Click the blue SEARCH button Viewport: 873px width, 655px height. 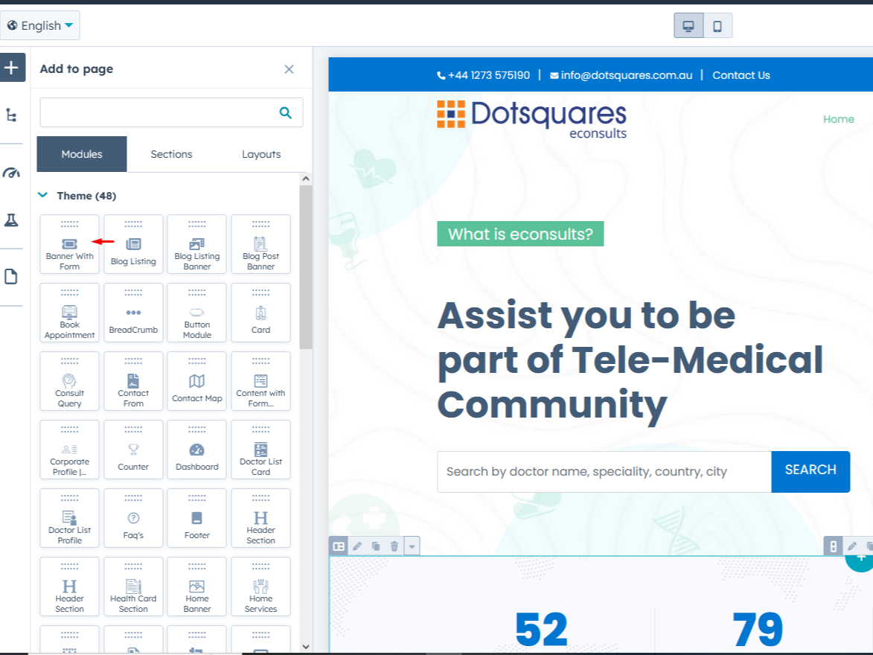[x=810, y=470]
